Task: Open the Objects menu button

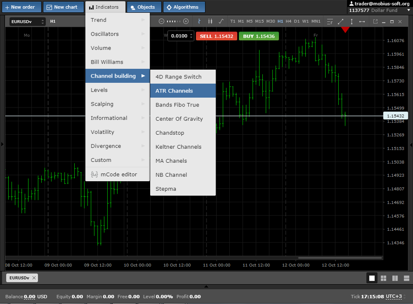Action: pos(144,7)
